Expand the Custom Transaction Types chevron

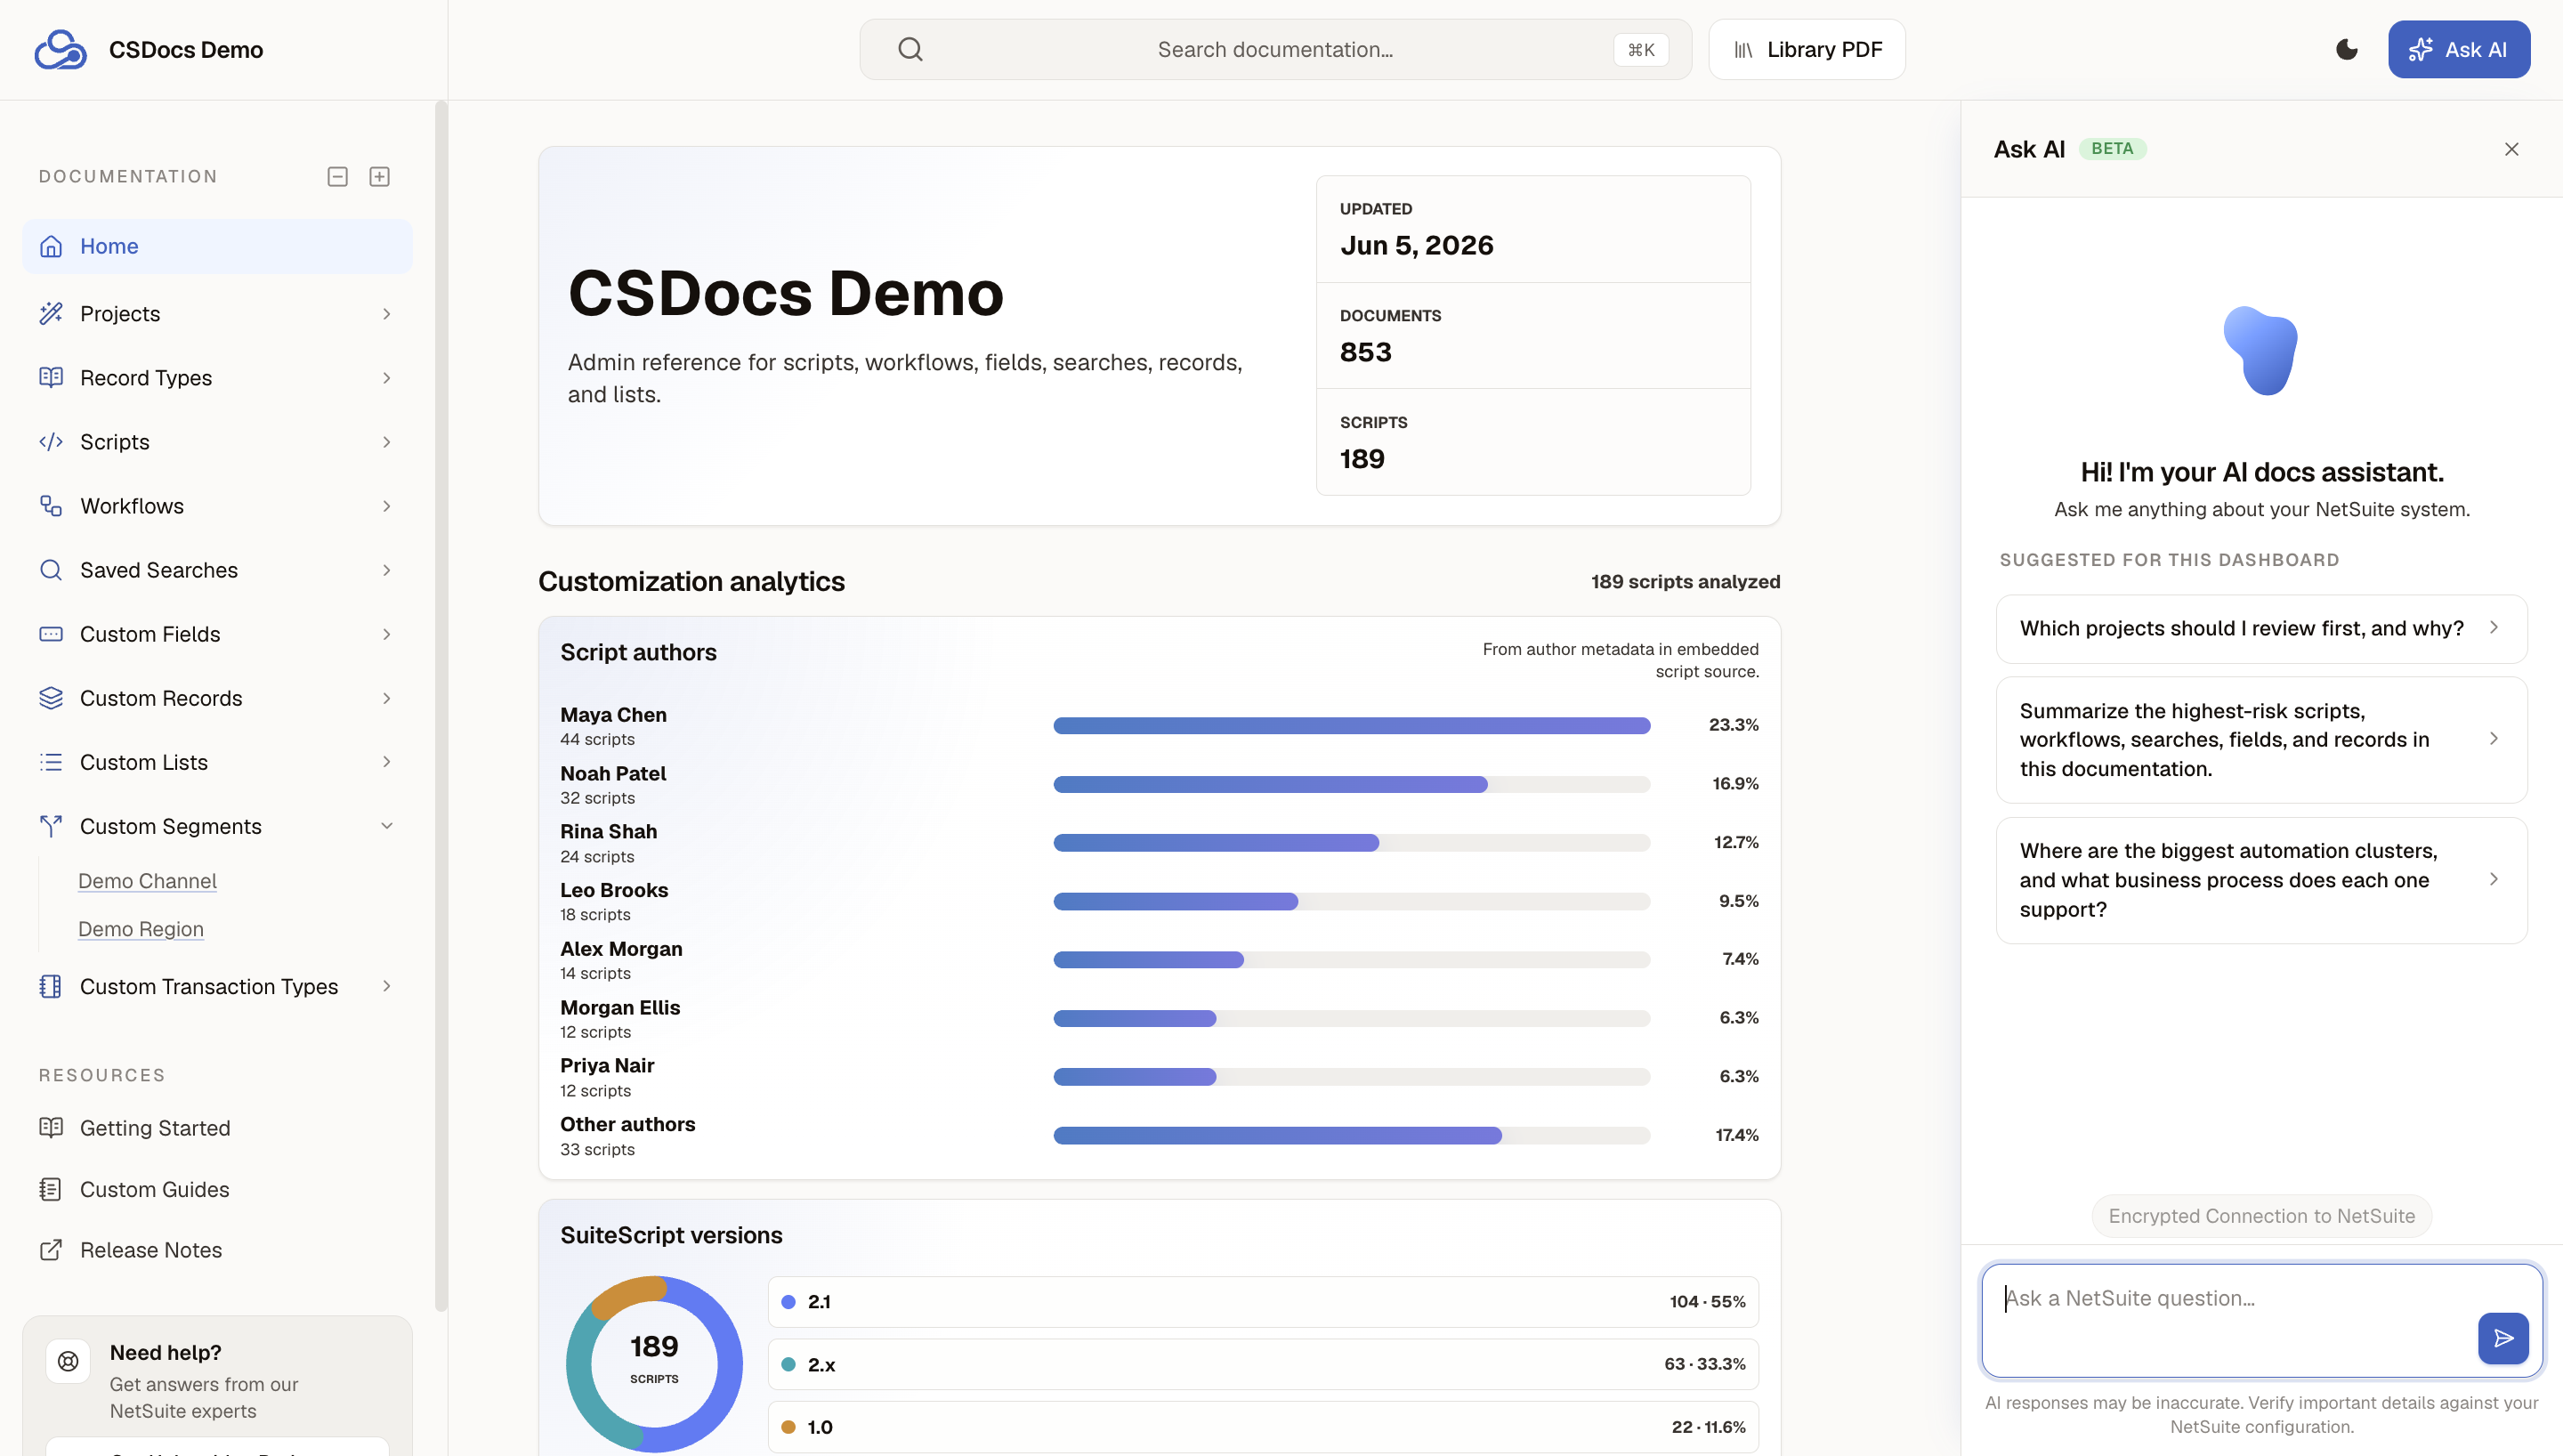coord(387,986)
